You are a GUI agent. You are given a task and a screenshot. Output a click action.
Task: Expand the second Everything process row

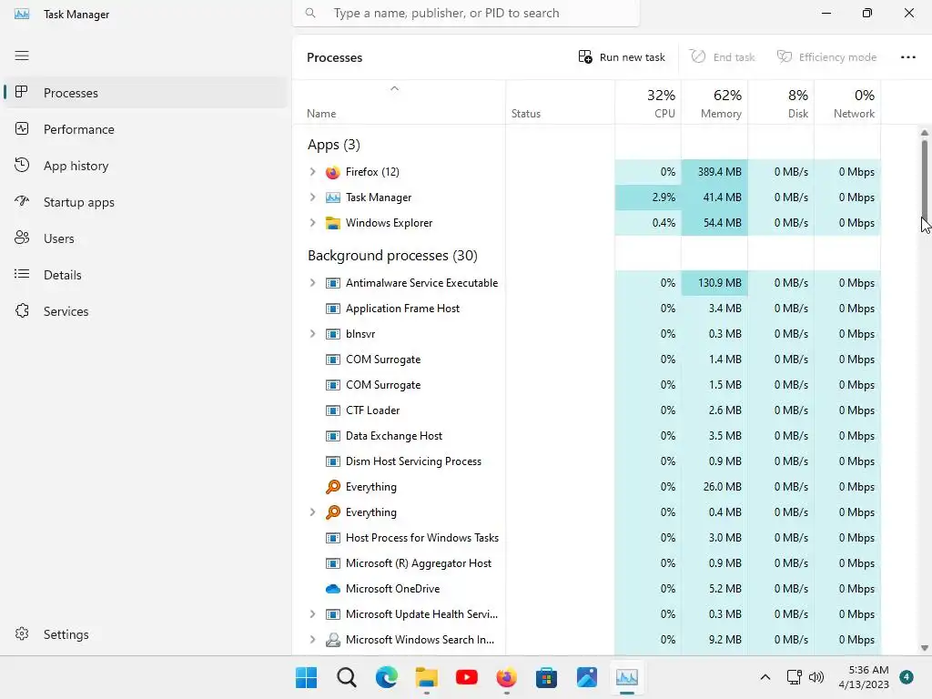[x=313, y=512]
